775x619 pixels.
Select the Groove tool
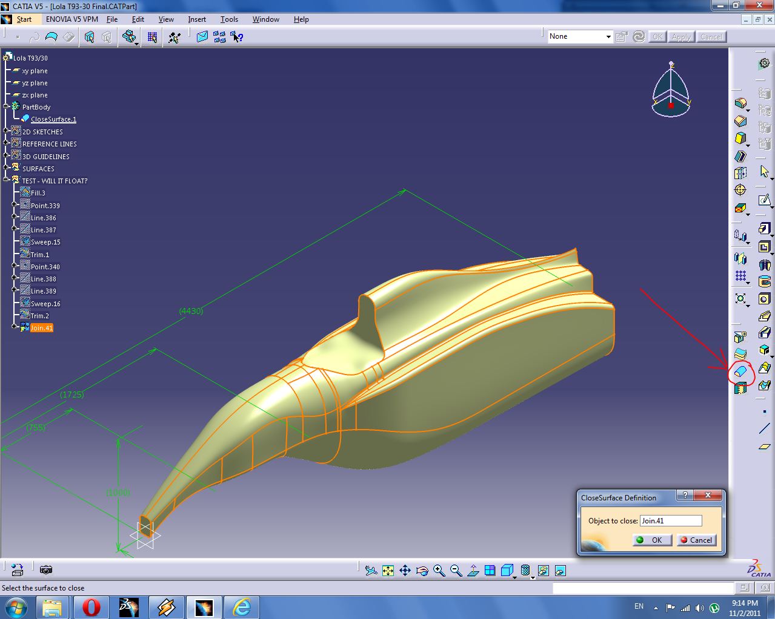pos(765,281)
